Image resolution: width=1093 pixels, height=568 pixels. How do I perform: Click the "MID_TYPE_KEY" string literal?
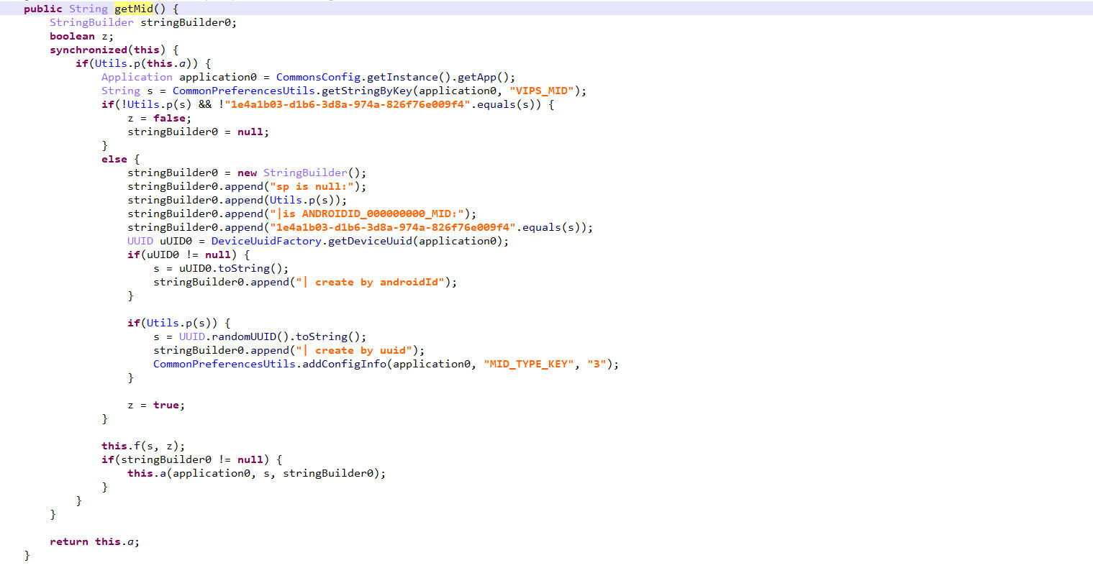(529, 364)
